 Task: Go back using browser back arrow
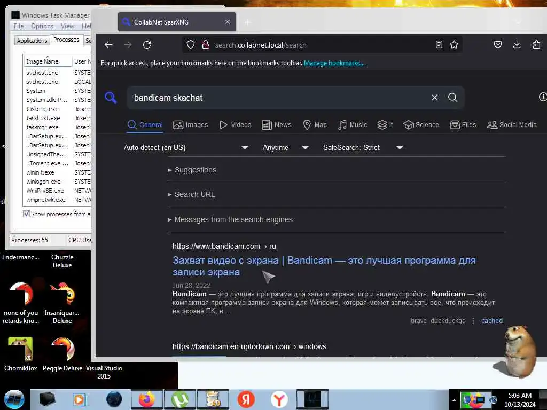point(108,45)
